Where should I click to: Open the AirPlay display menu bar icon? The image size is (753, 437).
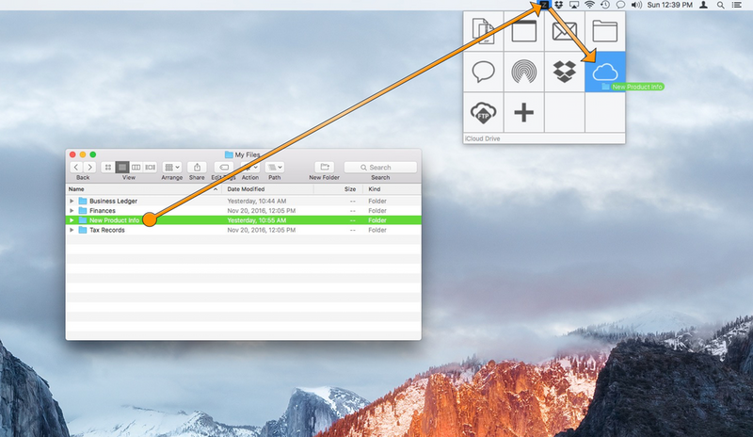pos(574,5)
